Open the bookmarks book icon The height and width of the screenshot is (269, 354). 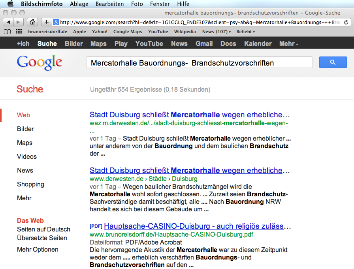coord(7,32)
